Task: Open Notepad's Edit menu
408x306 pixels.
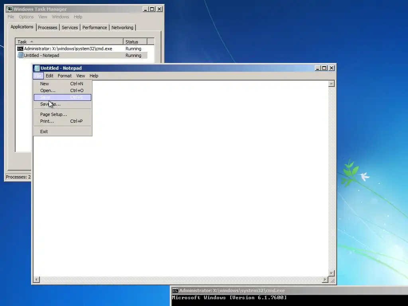Action: 49,76
